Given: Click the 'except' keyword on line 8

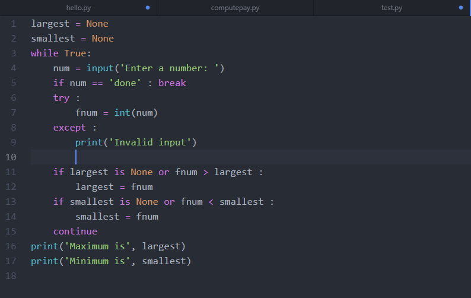Looking at the screenshot, I should click(69, 128).
